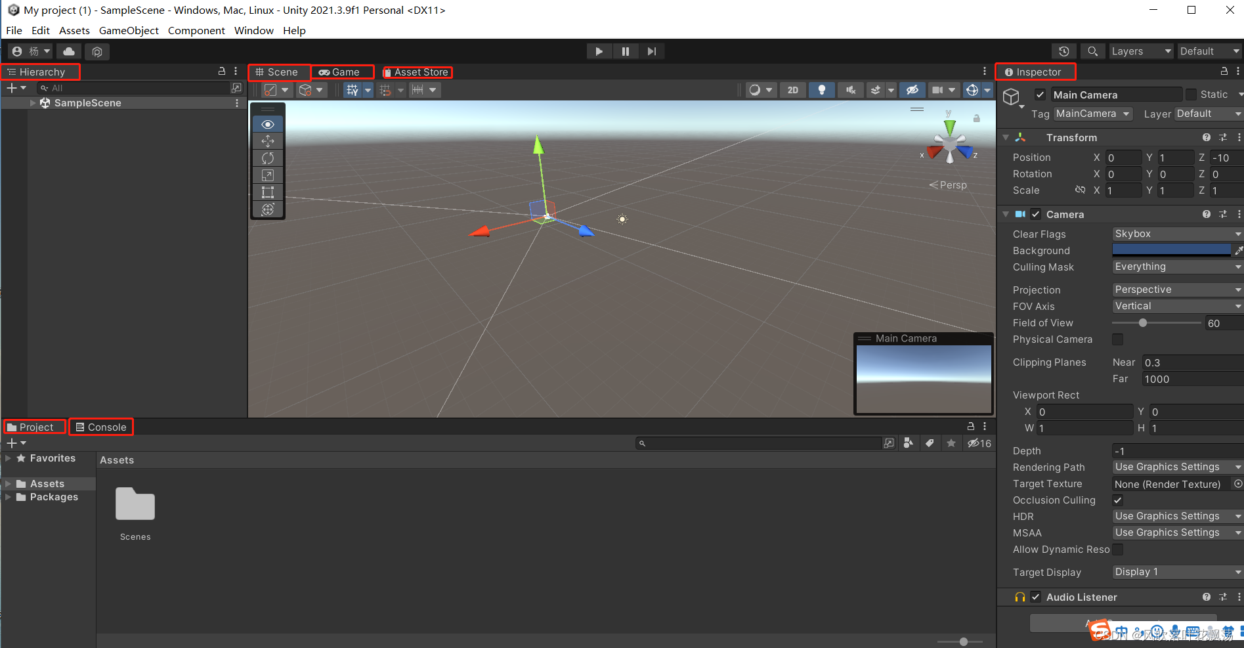Click the background color eyedropper
The image size is (1244, 648).
pyautogui.click(x=1239, y=250)
